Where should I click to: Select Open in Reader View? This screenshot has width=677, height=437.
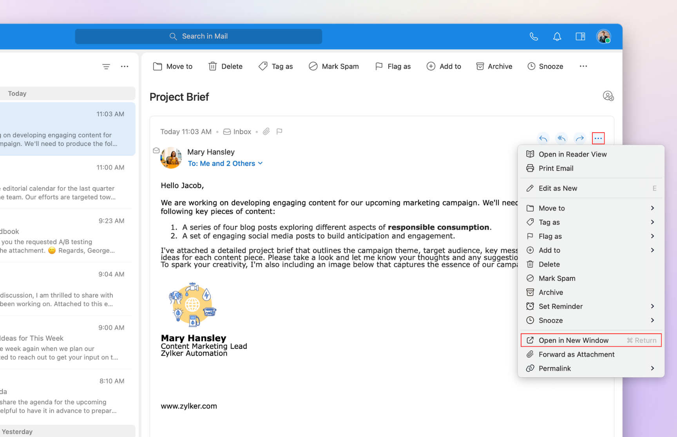pyautogui.click(x=591, y=154)
